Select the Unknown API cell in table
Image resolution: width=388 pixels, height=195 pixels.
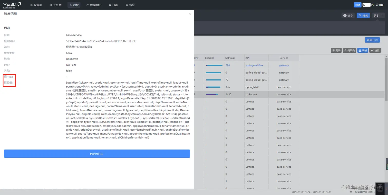point(251,94)
